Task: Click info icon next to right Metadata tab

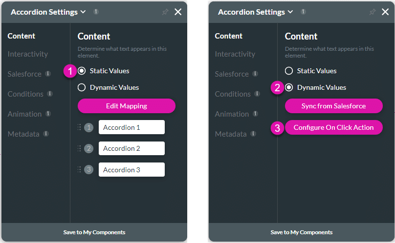Action: [x=253, y=134]
